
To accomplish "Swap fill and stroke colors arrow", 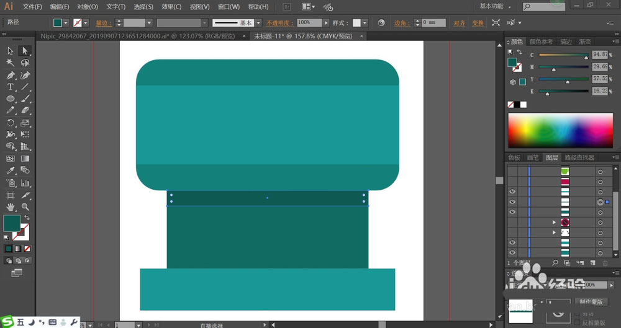I will 27,218.
